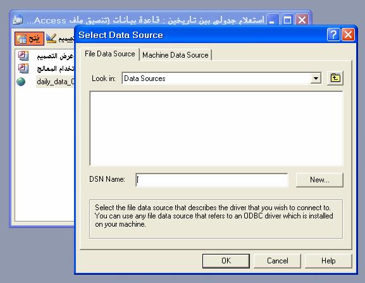Close the Select Data Source dialog
Screen dimensions: 365x283
[x=349, y=35]
